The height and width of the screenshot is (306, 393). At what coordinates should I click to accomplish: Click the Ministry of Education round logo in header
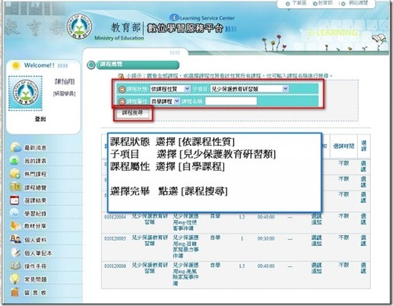[x=79, y=27]
